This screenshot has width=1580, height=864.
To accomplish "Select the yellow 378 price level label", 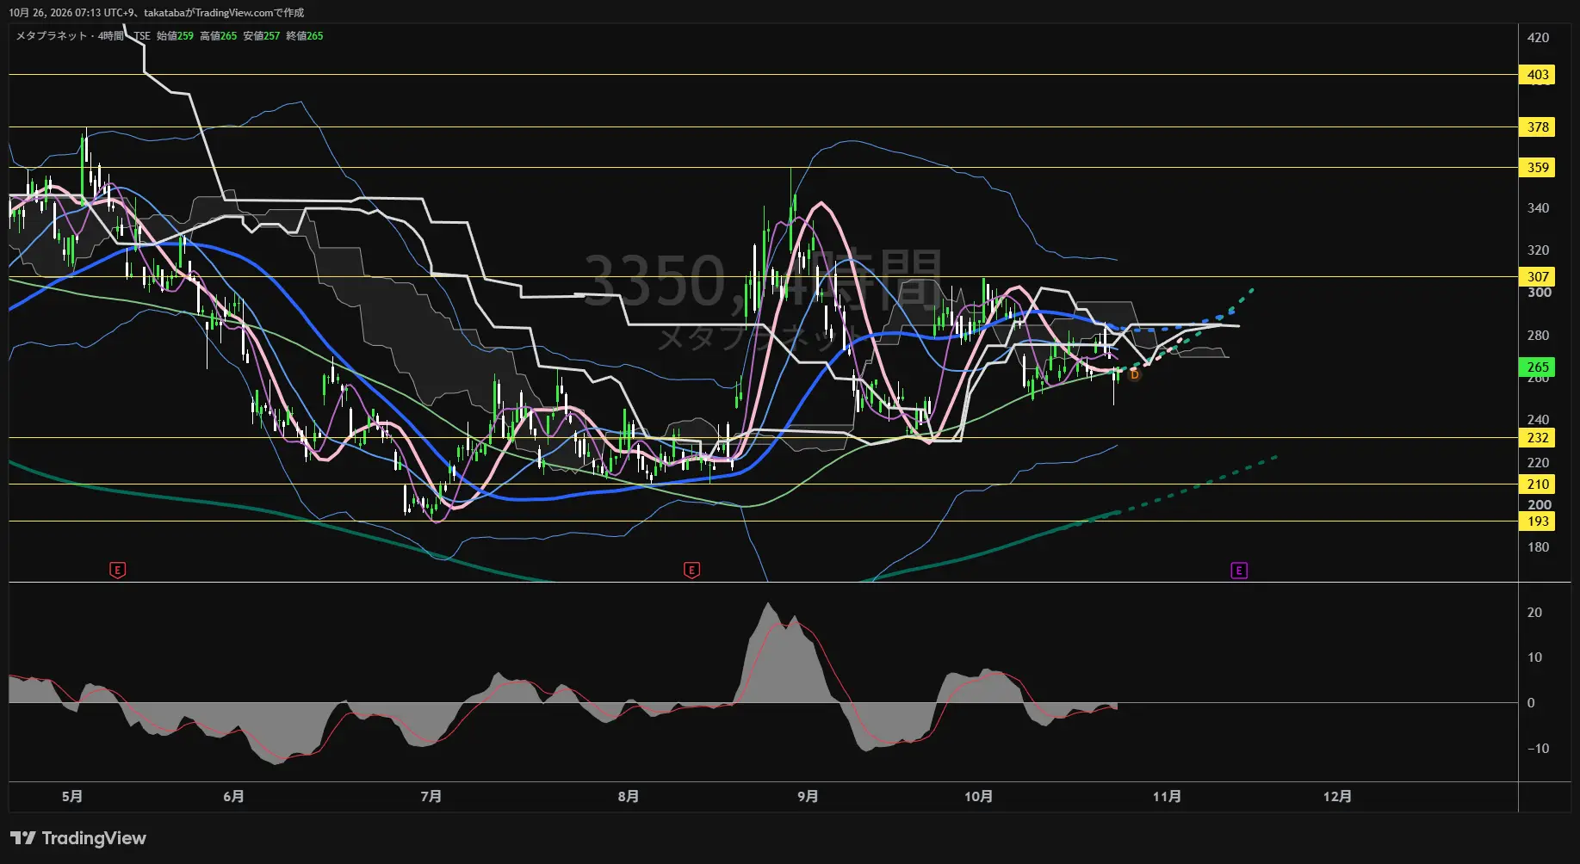I will click(1537, 127).
